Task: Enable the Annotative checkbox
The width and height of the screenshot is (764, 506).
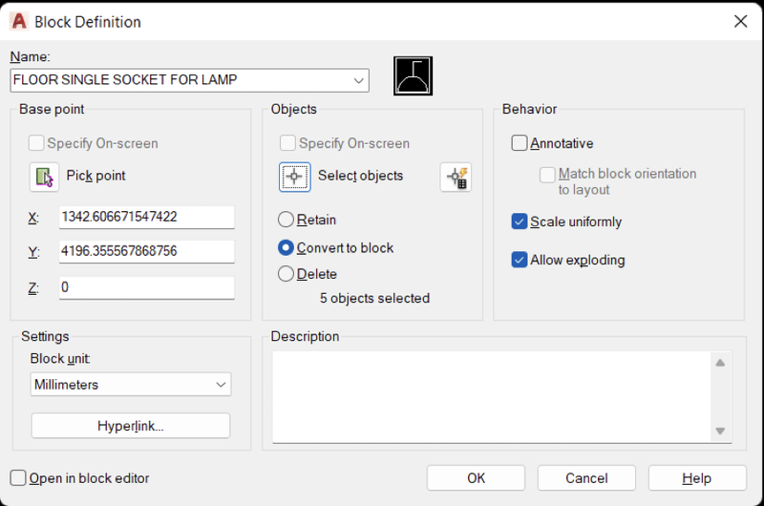Action: coord(520,143)
